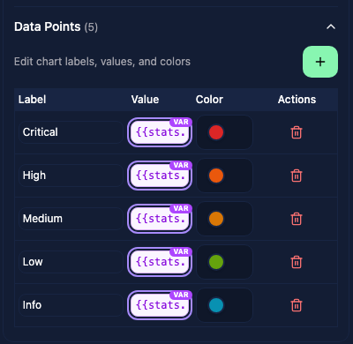Click the VAR badge on Low value

tap(181, 251)
